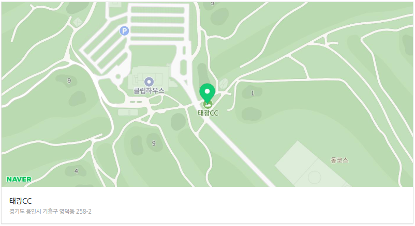Click hole number 1 on the map

253,93
